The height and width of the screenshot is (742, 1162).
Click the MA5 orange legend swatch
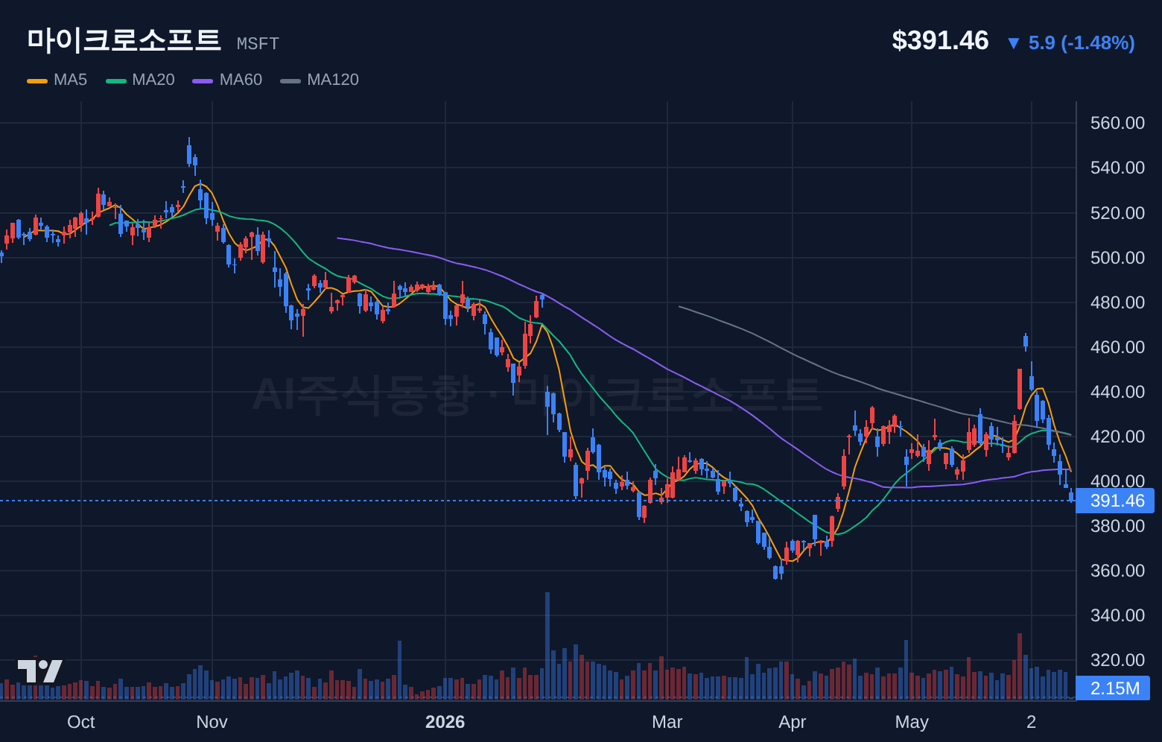[x=37, y=80]
